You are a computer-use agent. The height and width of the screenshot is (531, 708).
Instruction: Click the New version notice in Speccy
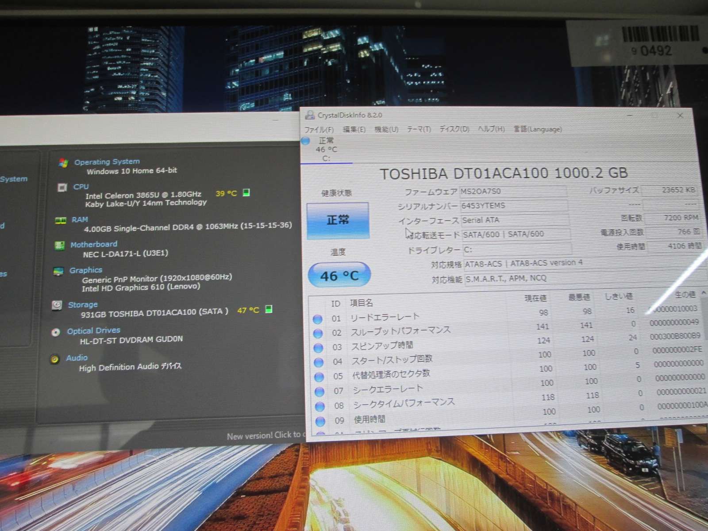coord(265,435)
